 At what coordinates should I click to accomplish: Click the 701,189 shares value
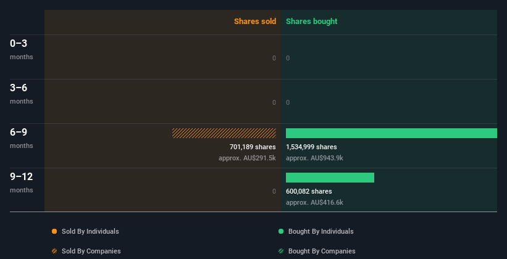click(253, 147)
